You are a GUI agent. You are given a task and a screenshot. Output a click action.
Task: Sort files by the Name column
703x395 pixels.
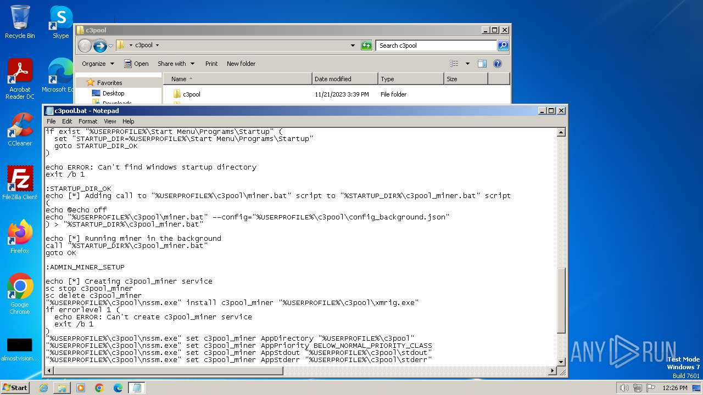click(237, 79)
